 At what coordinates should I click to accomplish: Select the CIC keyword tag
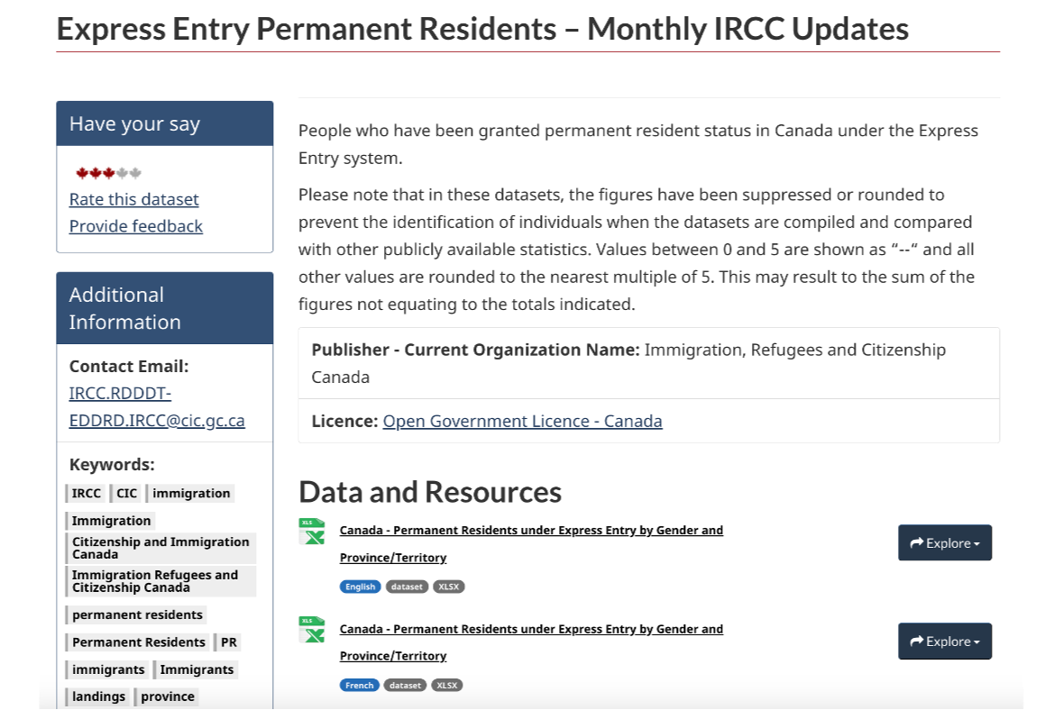(126, 493)
